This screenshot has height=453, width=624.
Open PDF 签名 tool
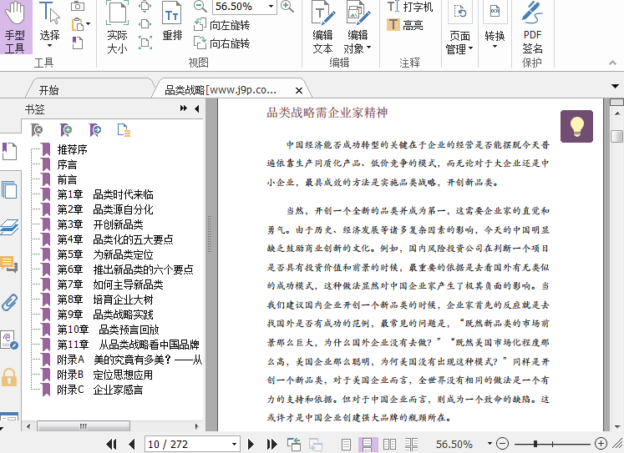[532, 27]
